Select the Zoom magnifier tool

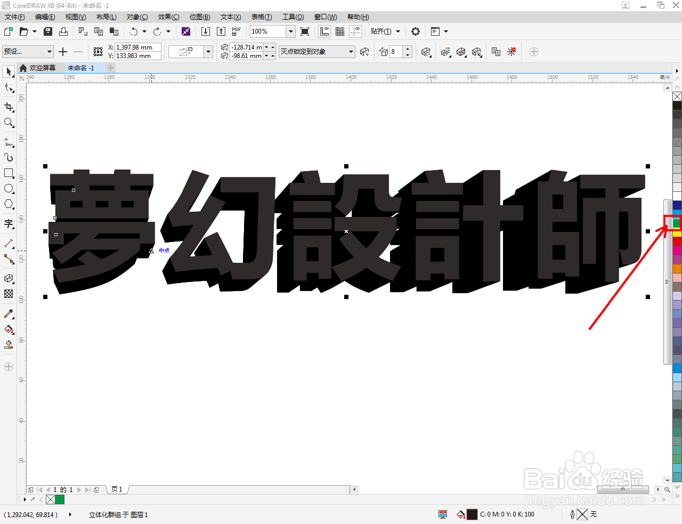pyautogui.click(x=9, y=123)
